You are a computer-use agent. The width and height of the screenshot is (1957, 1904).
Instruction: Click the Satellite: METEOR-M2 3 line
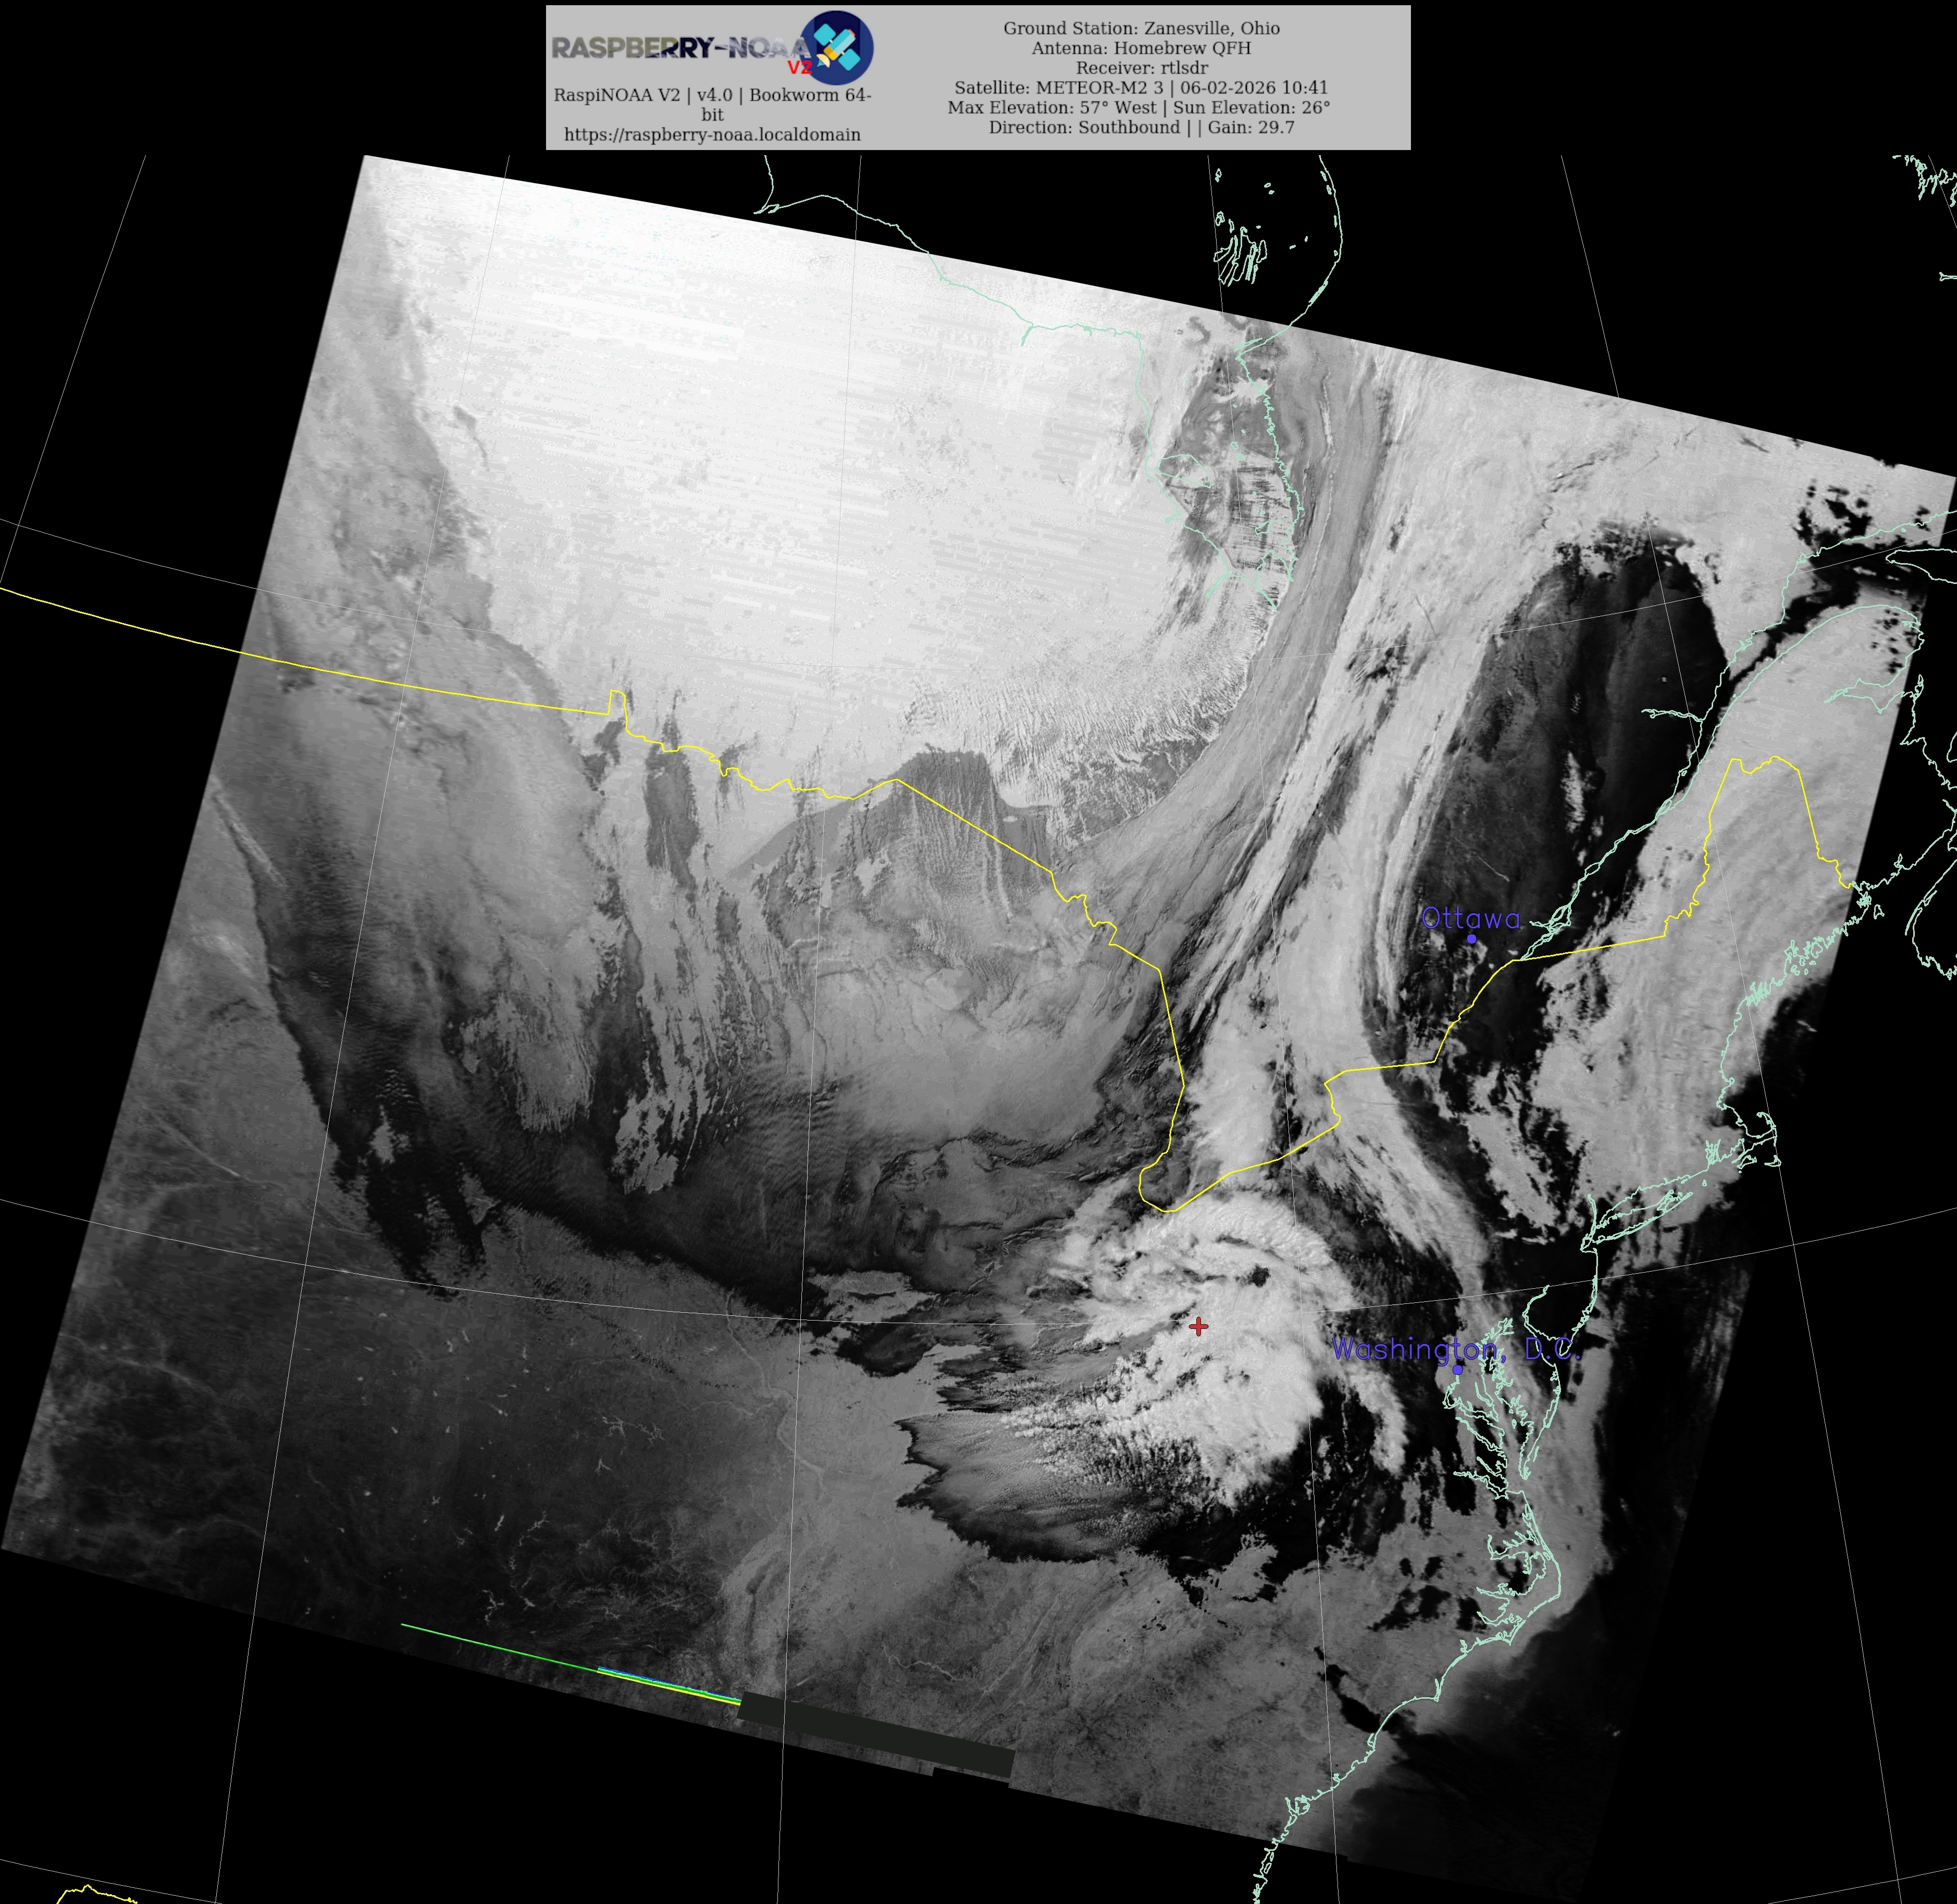click(1141, 88)
